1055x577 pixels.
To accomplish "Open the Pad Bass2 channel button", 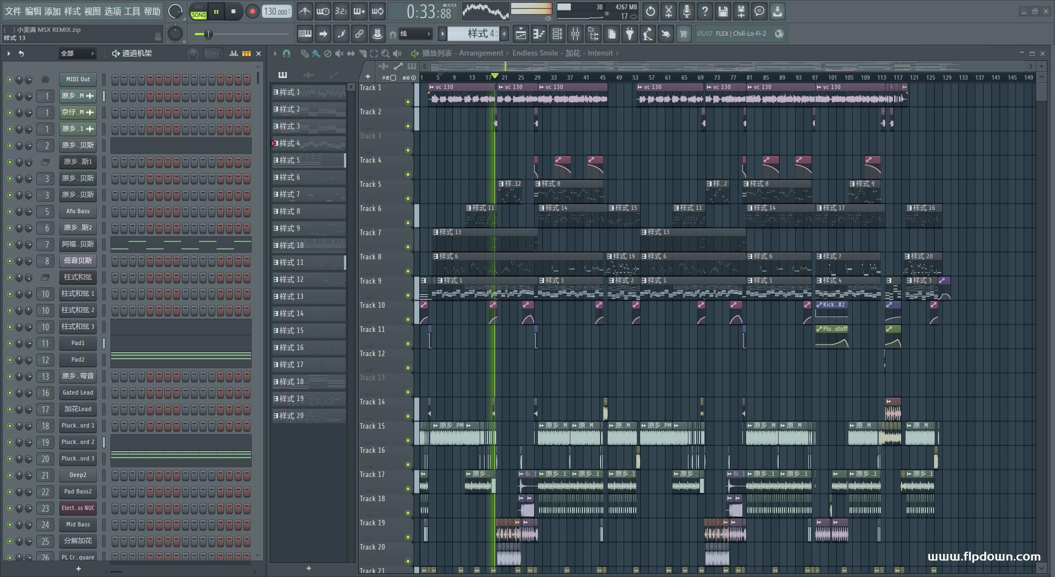I will pos(78,492).
